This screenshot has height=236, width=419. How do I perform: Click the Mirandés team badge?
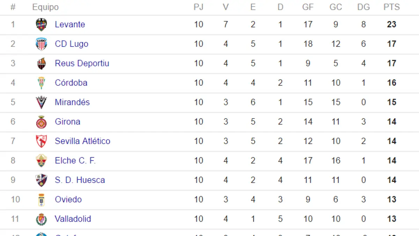pos(42,102)
